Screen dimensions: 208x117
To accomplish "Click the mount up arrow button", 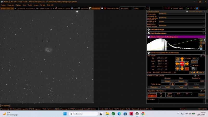I will 182,59.
